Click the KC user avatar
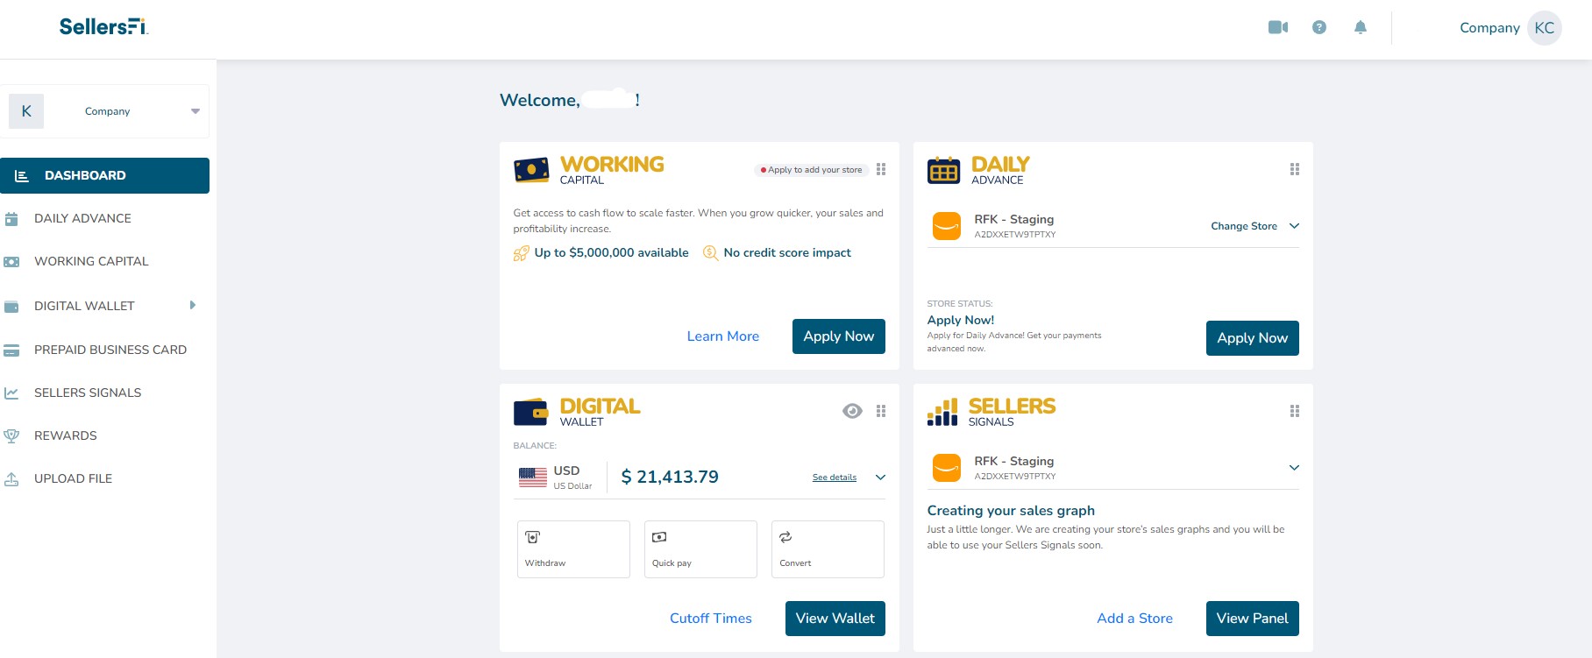The image size is (1592, 658). coord(1545,28)
